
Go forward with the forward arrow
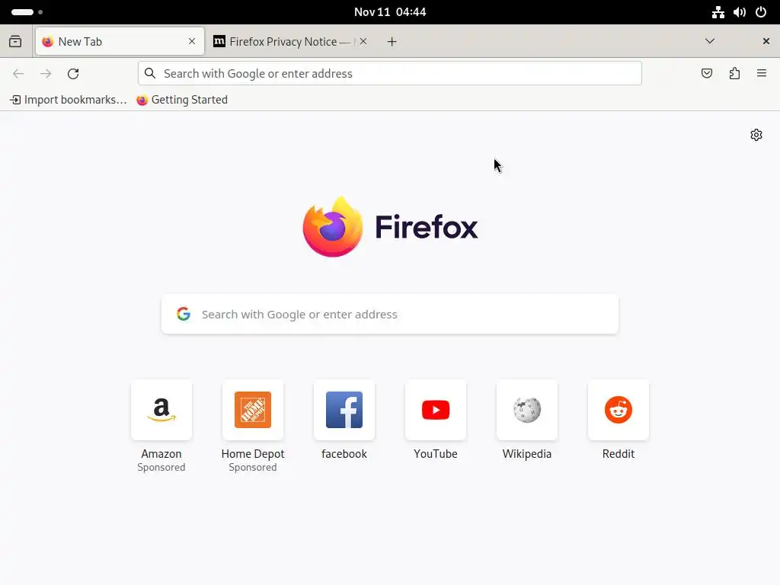[46, 74]
